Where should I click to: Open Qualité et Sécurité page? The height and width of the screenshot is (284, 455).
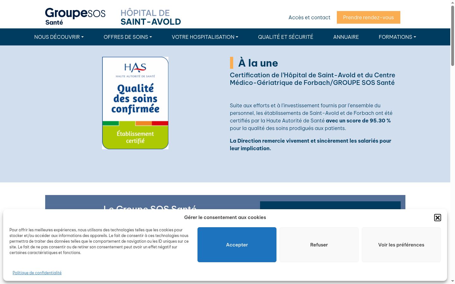[x=286, y=37]
